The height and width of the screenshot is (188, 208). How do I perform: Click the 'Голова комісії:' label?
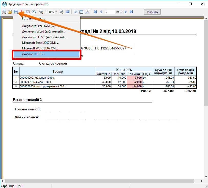click(x=28, y=109)
